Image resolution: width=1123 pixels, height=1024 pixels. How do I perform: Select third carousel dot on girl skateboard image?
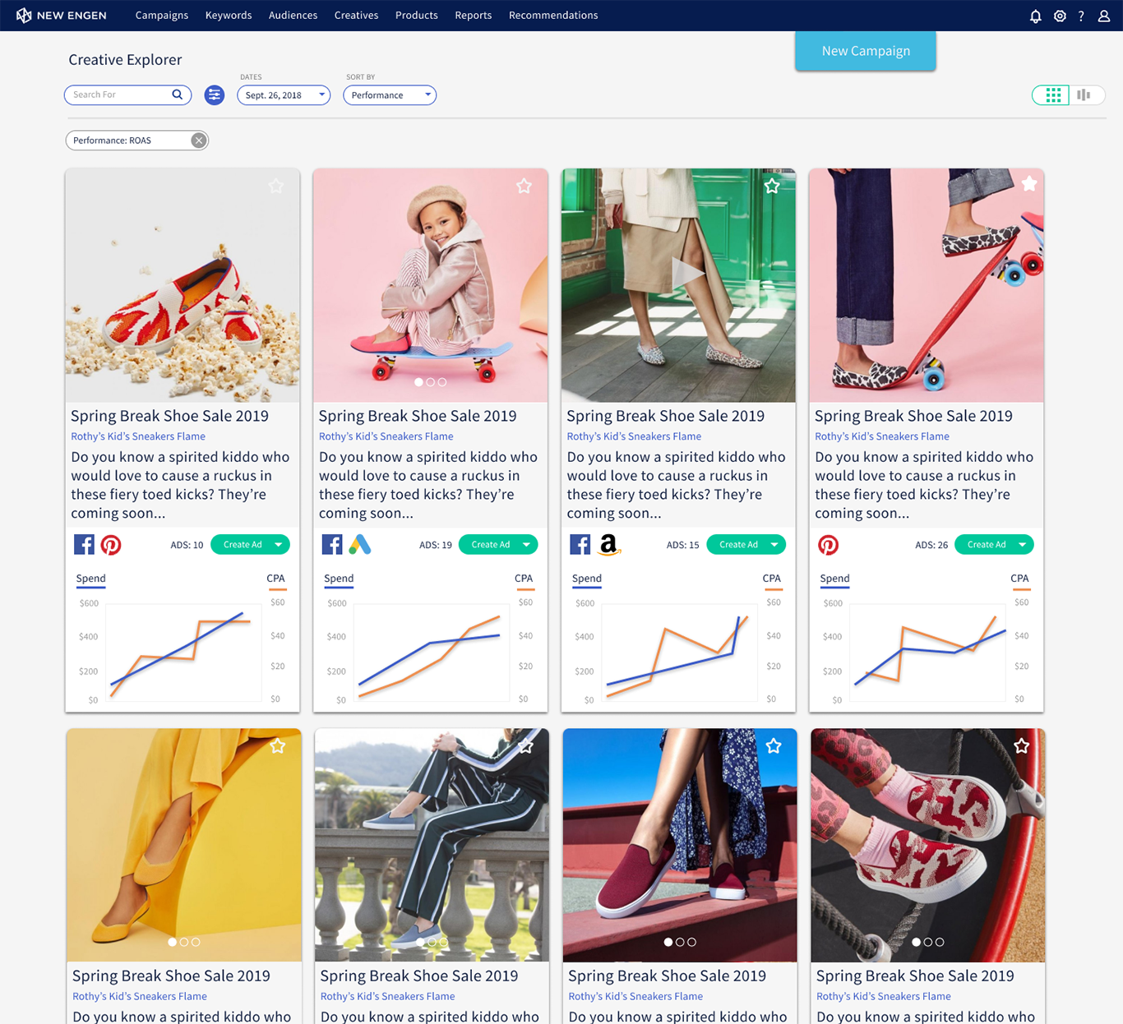(442, 382)
